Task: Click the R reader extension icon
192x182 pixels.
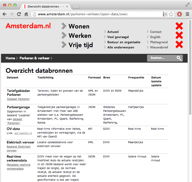Action: (165, 14)
